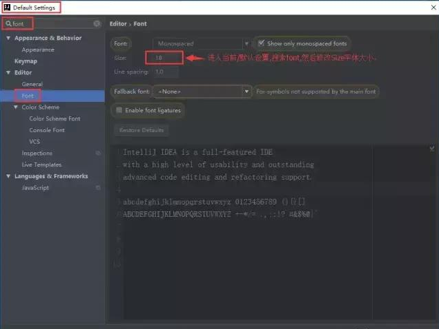Clear the search field with the X icon
Screen dimensions: 439x329
pos(97,23)
